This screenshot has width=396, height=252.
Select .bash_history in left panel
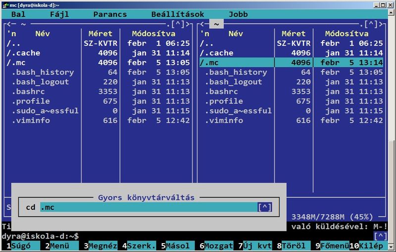[99, 72]
